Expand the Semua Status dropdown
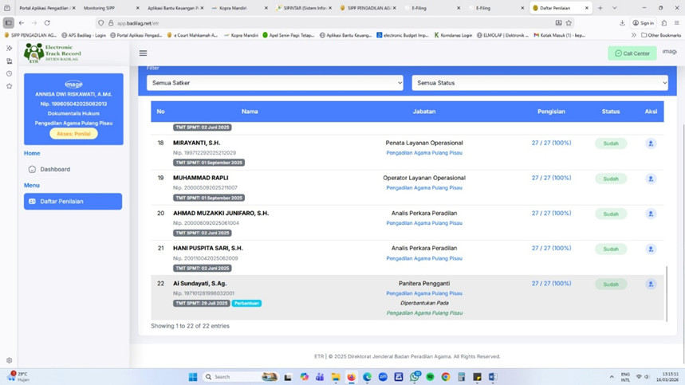The width and height of the screenshot is (685, 385). coord(540,83)
